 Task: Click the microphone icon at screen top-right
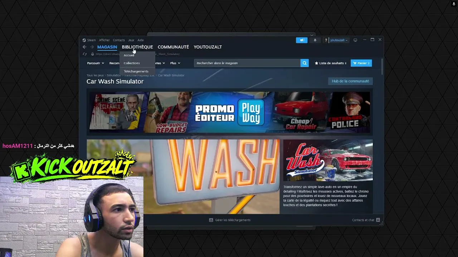click(x=454, y=4)
